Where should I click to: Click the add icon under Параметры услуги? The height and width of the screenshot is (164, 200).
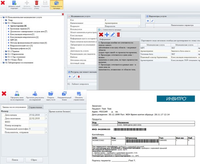point(148,21)
